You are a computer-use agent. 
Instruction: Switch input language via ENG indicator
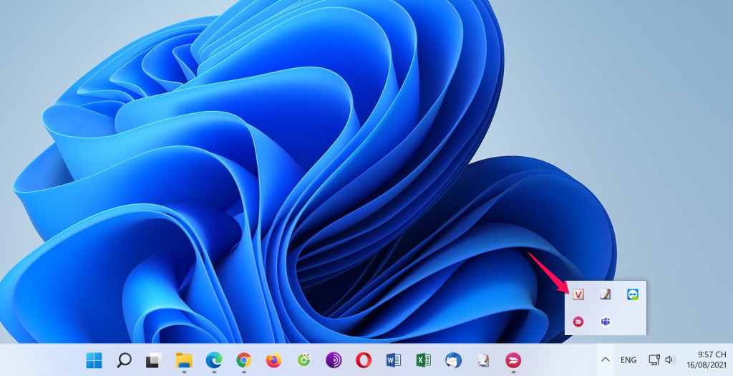click(x=628, y=360)
